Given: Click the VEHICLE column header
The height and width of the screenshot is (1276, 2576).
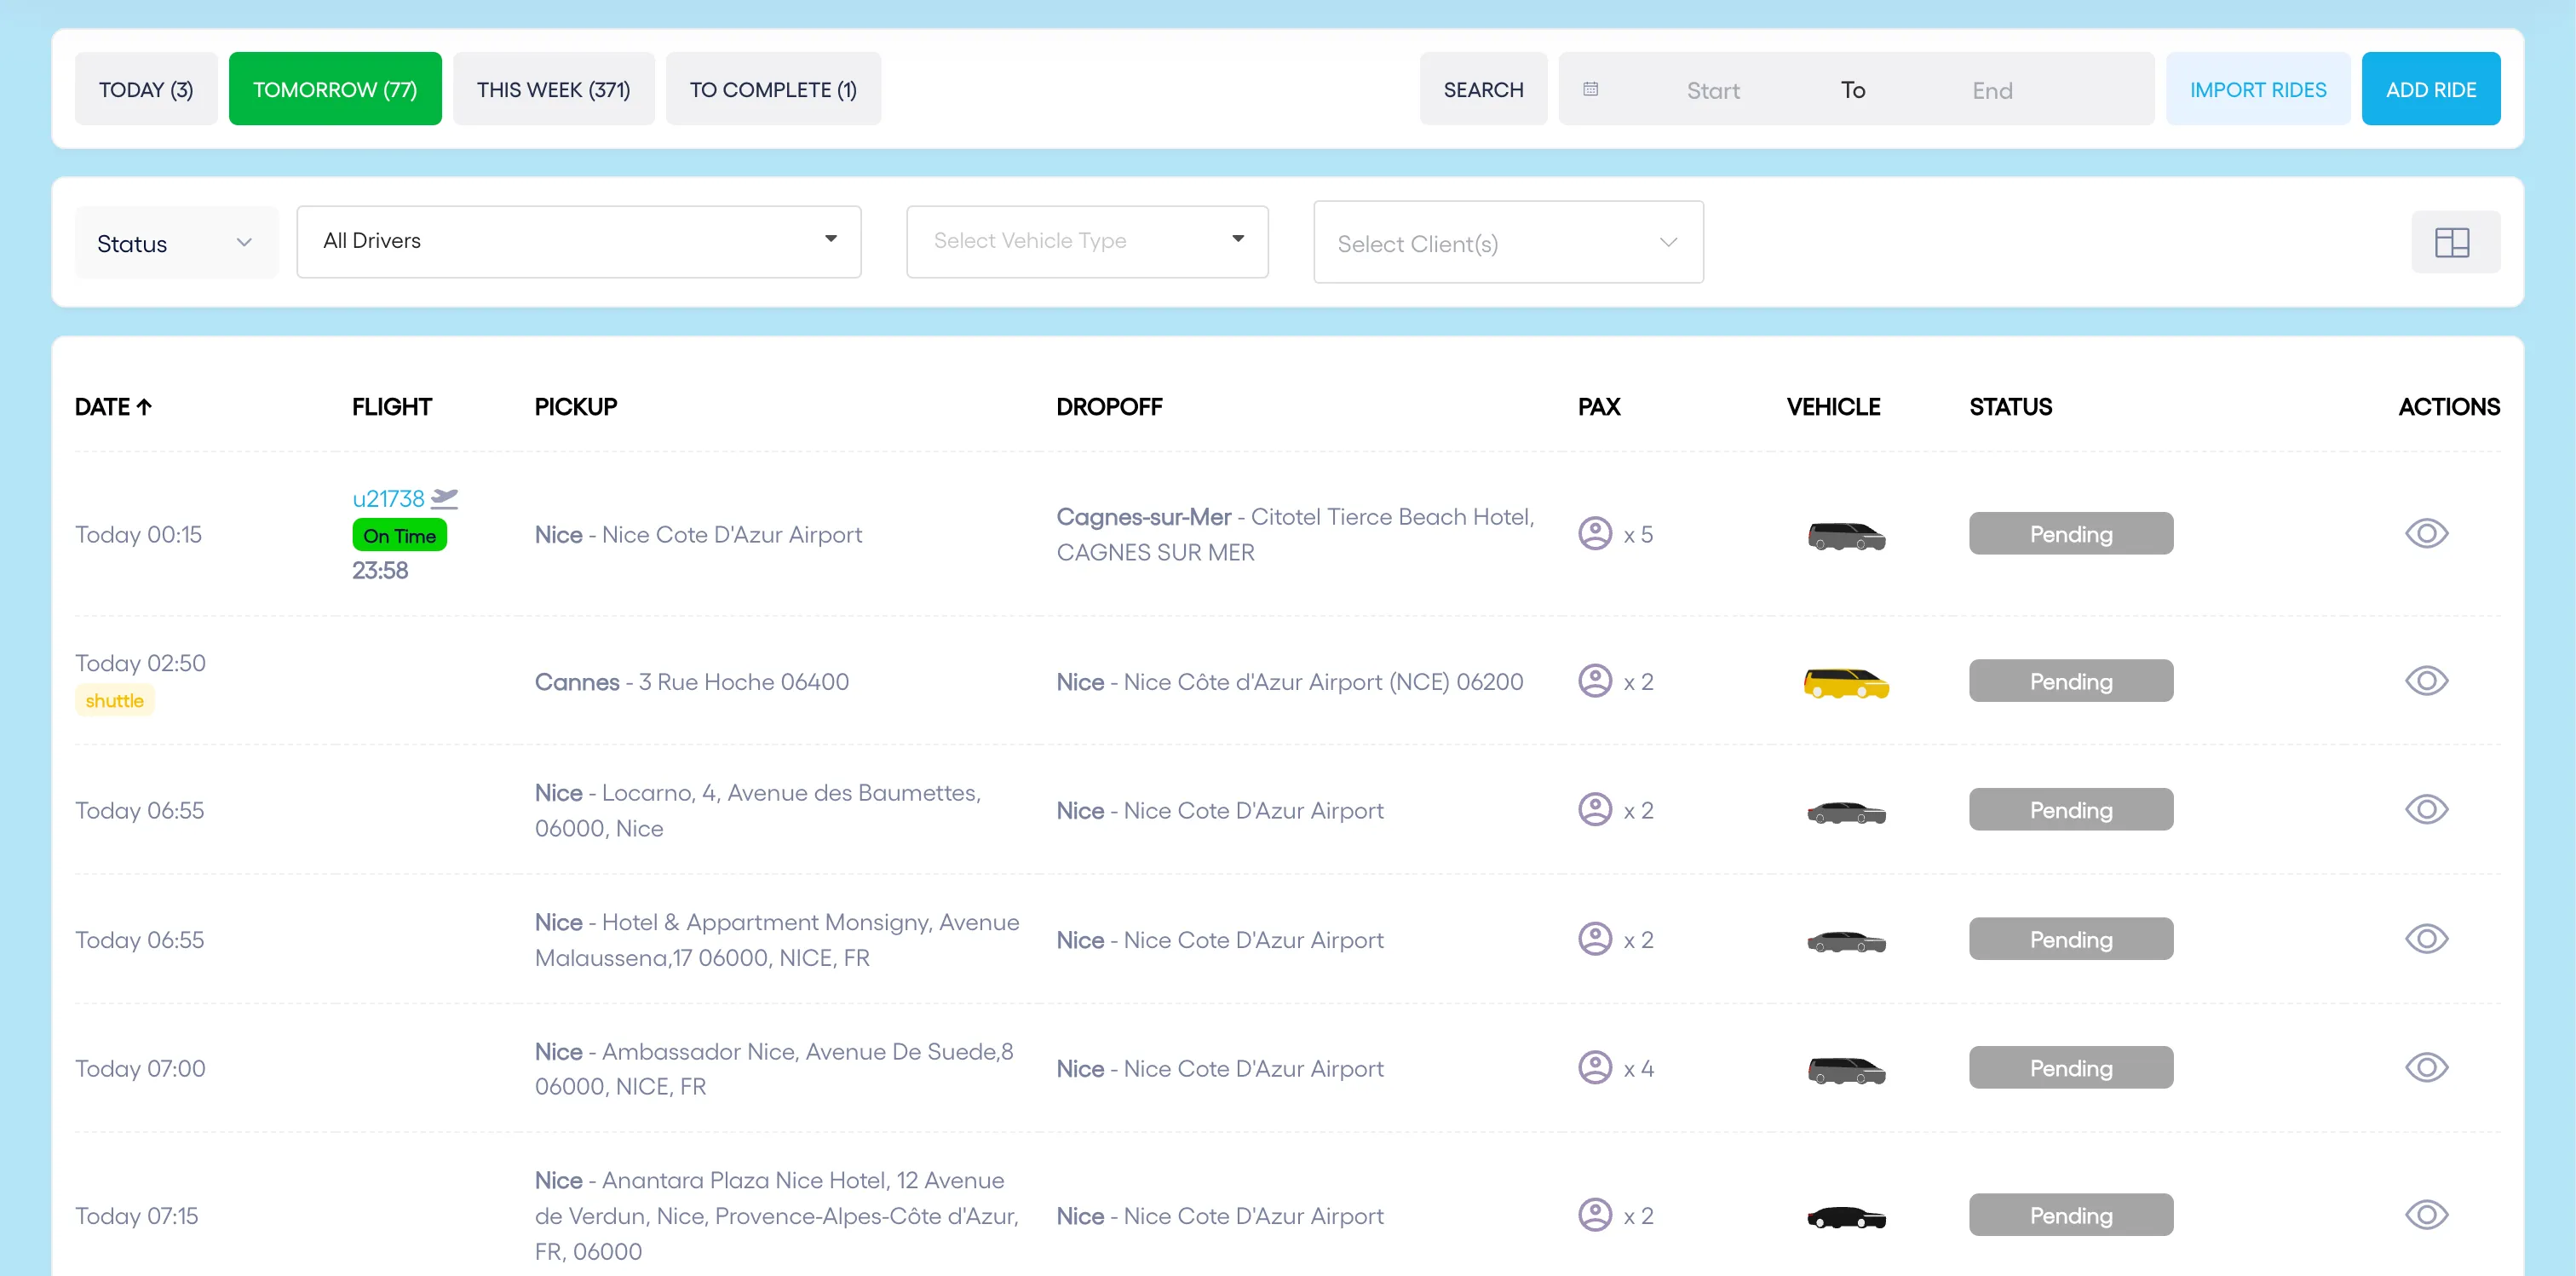Looking at the screenshot, I should (1833, 406).
